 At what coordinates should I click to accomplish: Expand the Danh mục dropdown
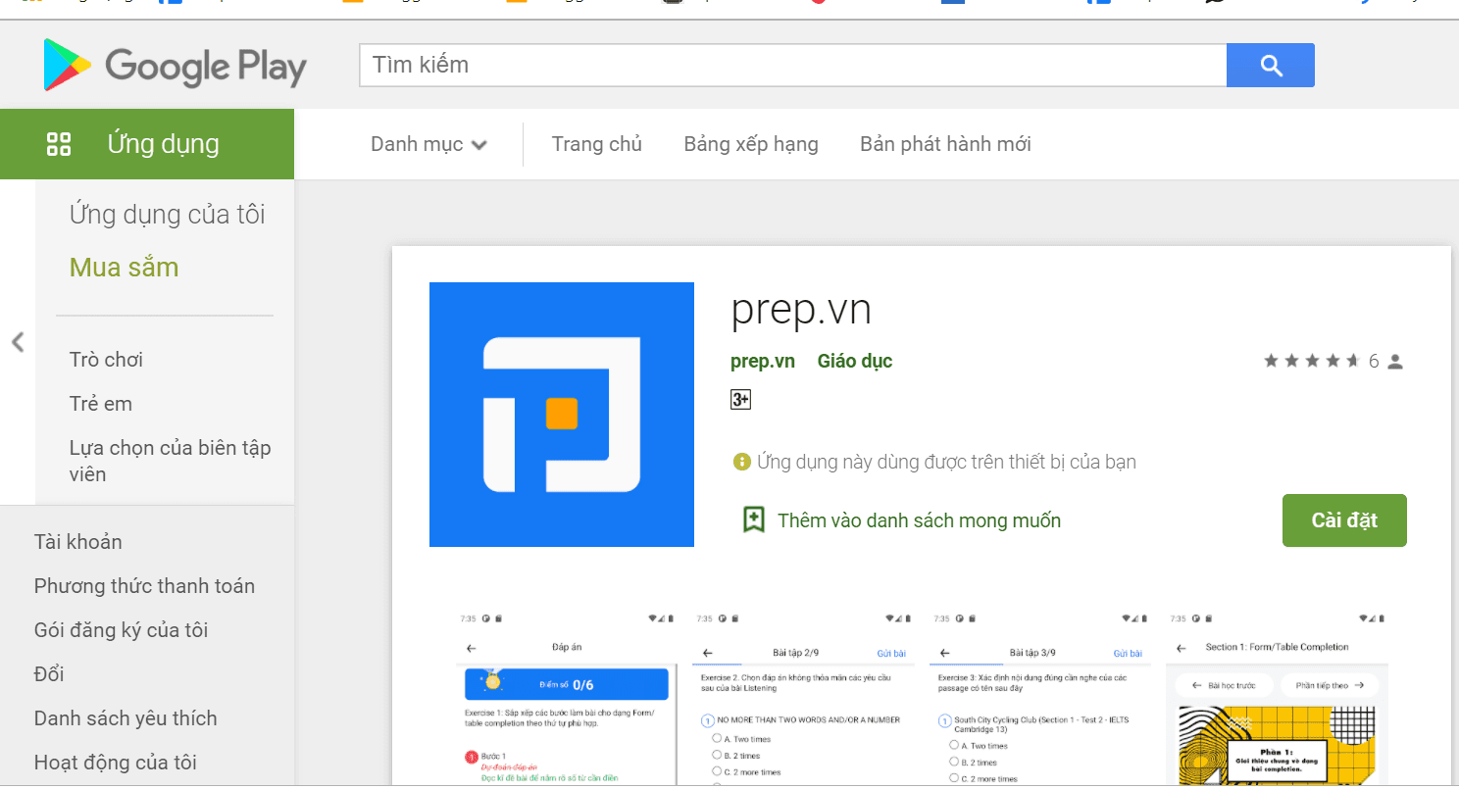(x=428, y=144)
